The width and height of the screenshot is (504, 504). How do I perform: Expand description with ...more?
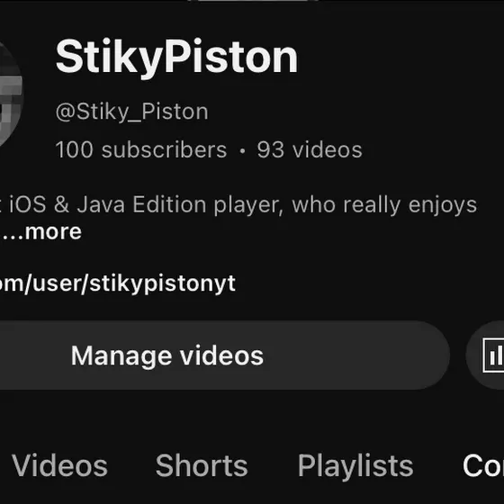click(x=41, y=232)
